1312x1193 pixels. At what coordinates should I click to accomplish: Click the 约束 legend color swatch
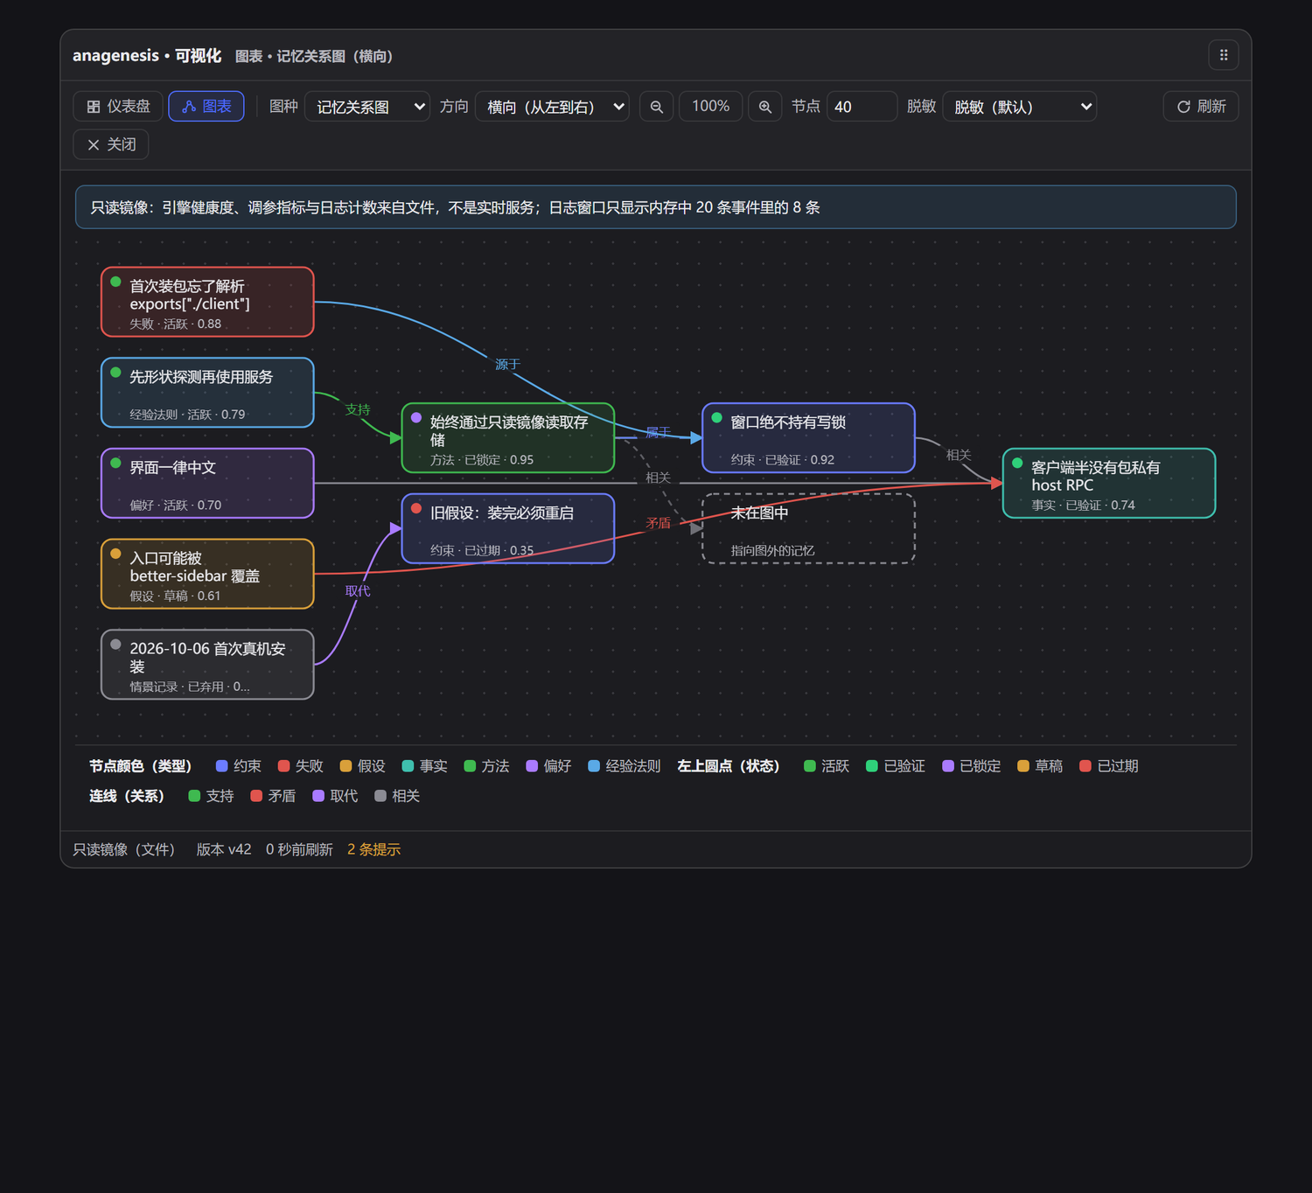[222, 766]
